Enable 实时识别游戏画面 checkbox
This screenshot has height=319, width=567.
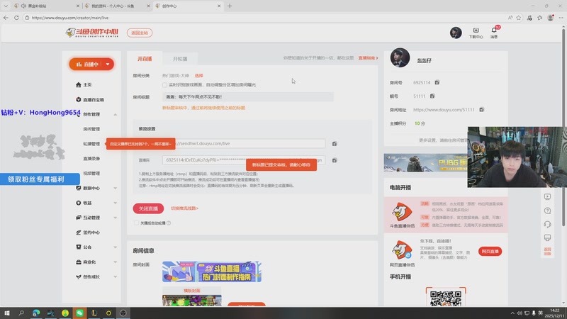(x=165, y=85)
